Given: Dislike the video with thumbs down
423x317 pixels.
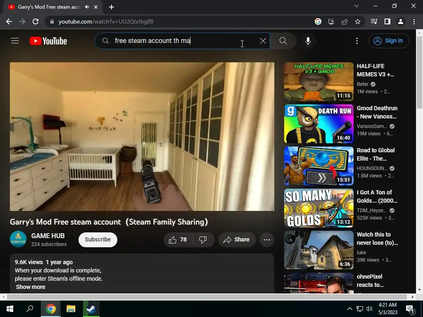Looking at the screenshot, I should click(x=203, y=240).
